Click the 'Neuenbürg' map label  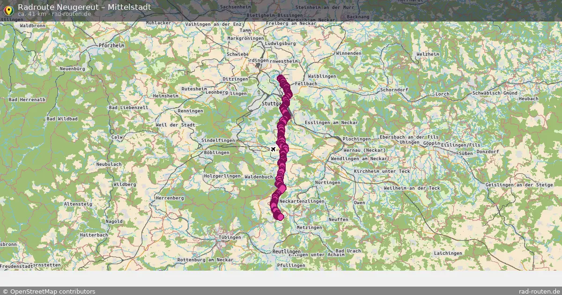[73, 69]
